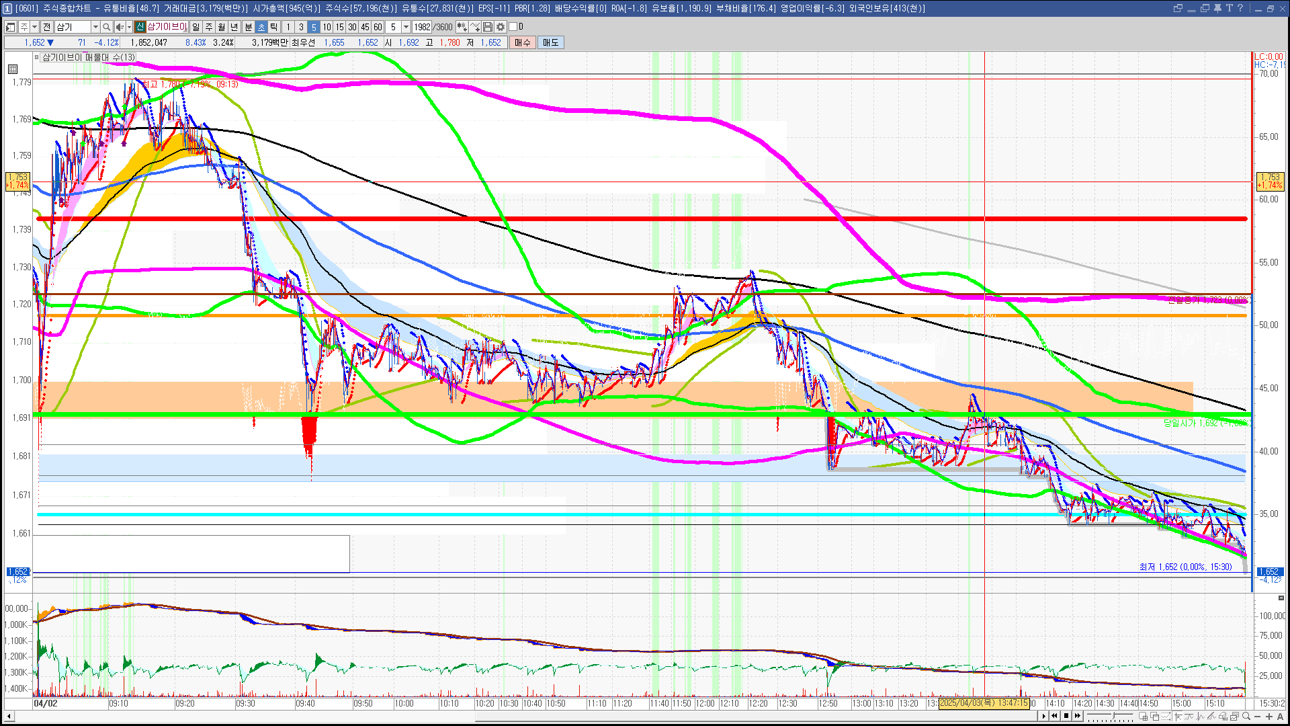Click the save chart floppy icon
Screen dimensions: 1290x726
tap(488, 27)
